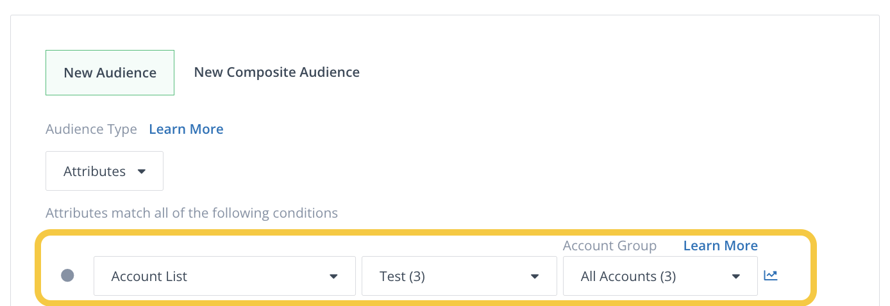890x306 pixels.
Task: Open Learn More next to Audience Type
Action: point(186,129)
